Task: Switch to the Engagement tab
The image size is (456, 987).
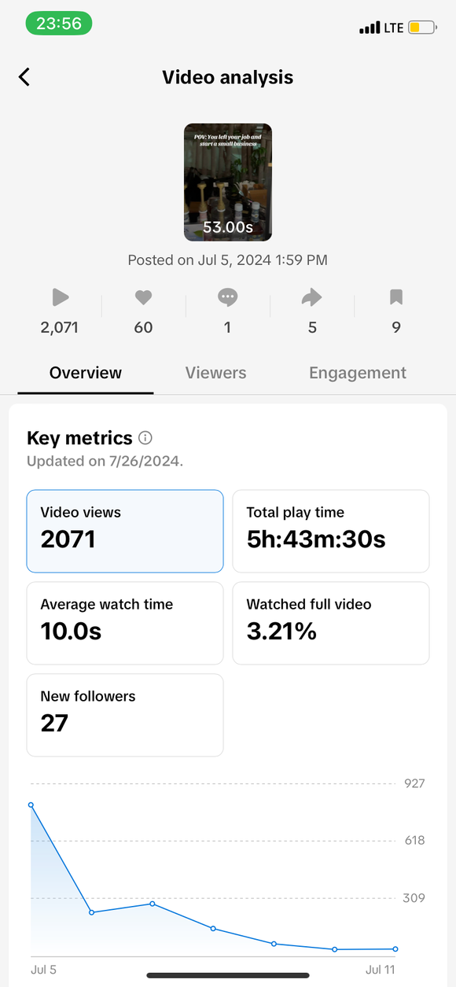Action: (x=358, y=373)
